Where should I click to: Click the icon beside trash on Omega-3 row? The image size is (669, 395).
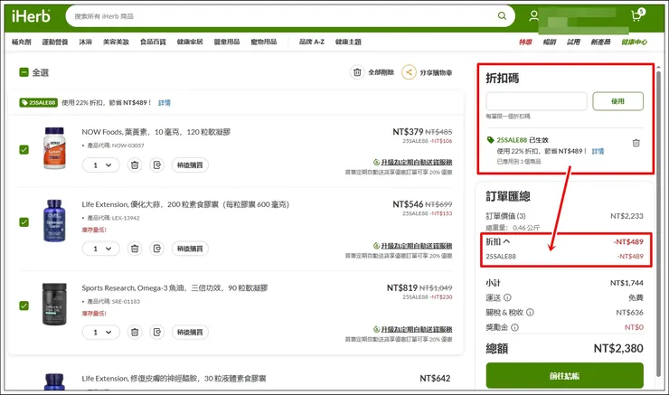click(x=157, y=332)
